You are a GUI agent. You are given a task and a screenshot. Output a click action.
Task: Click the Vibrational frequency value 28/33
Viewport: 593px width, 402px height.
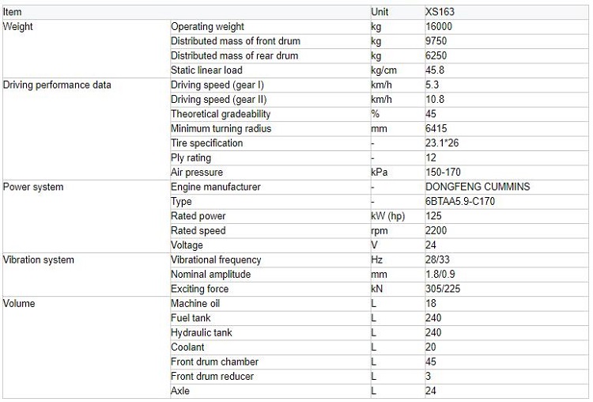(x=437, y=260)
